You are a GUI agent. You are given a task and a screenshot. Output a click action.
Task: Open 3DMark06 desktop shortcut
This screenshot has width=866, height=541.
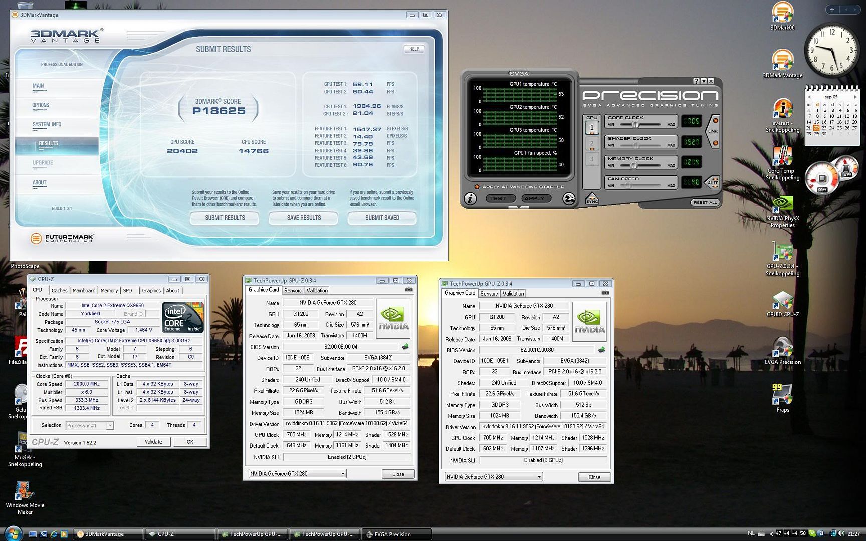(x=782, y=16)
